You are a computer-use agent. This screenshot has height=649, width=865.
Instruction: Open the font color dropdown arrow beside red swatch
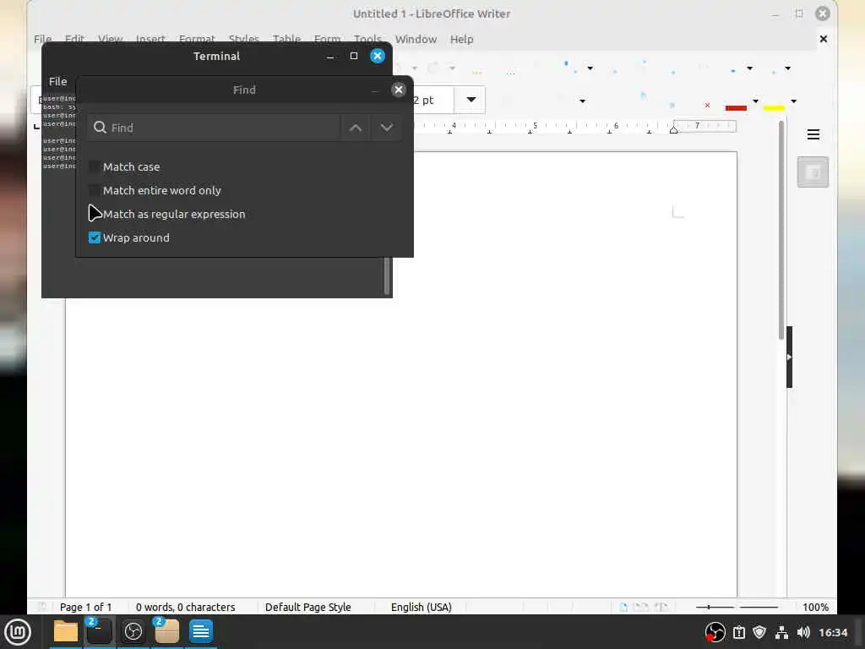pyautogui.click(x=756, y=101)
